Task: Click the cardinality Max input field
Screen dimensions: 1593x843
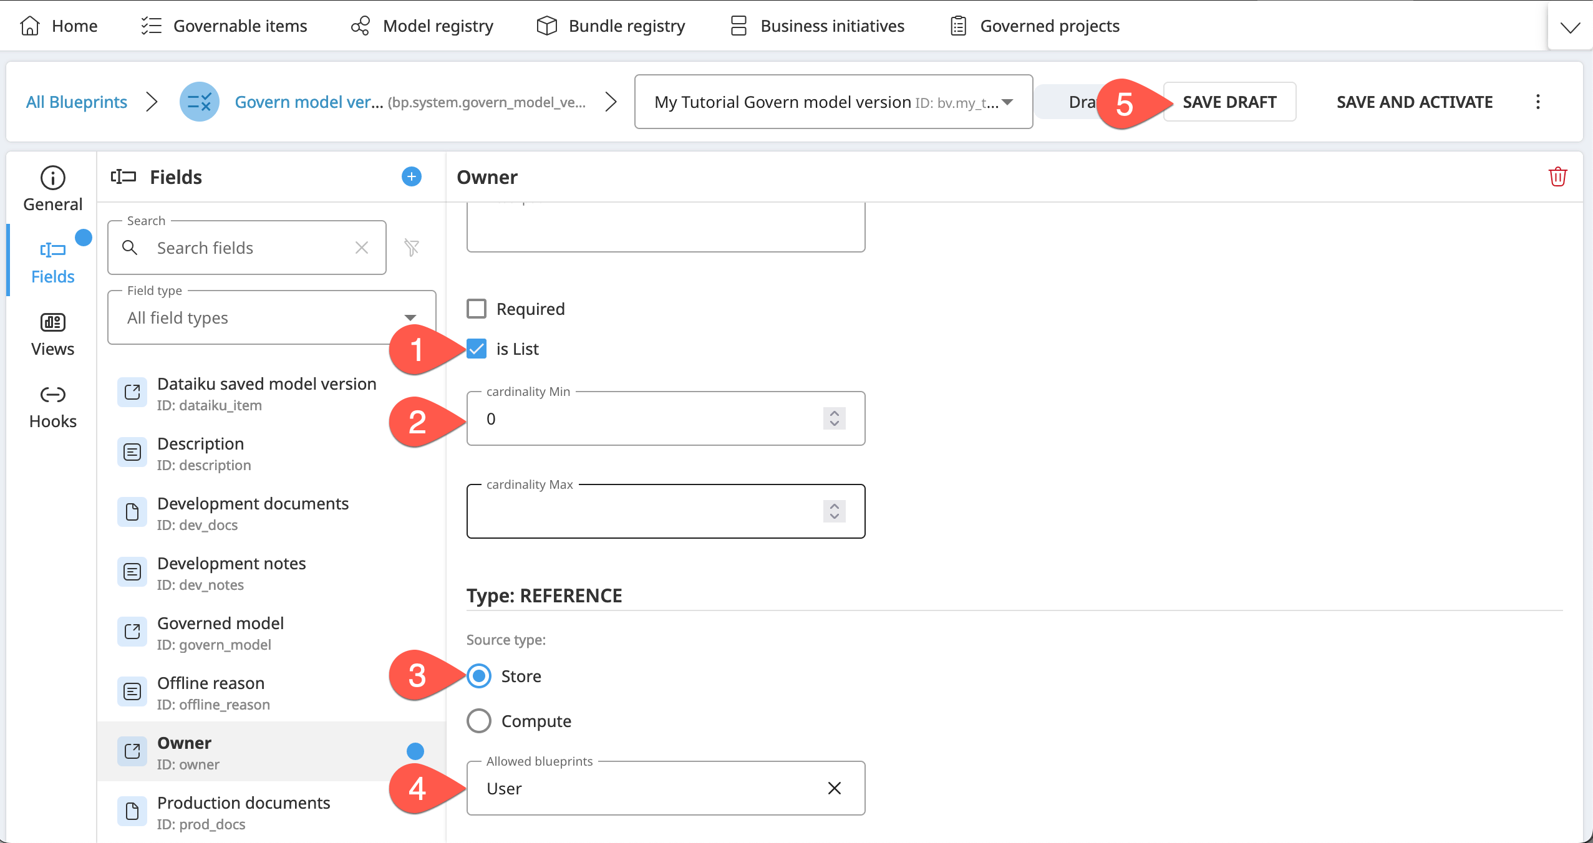Action: 666,511
